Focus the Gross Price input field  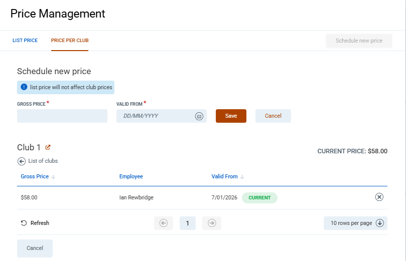click(x=62, y=116)
